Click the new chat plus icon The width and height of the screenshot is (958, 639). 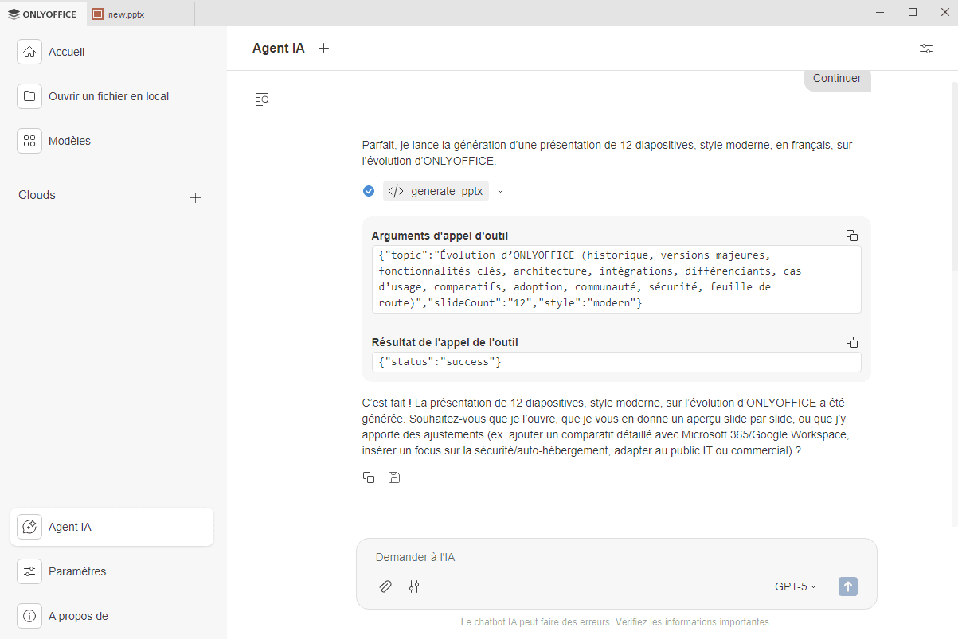tap(323, 49)
